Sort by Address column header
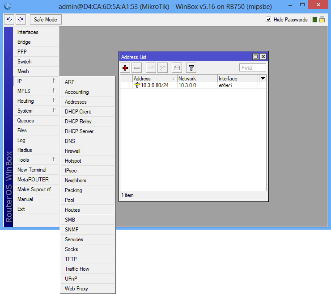The image size is (331, 294). coord(155,79)
